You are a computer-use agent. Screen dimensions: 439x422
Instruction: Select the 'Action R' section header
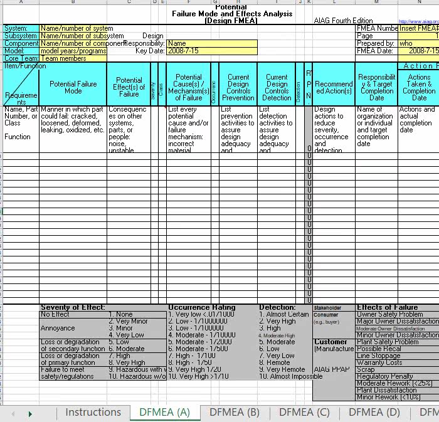[418, 66]
